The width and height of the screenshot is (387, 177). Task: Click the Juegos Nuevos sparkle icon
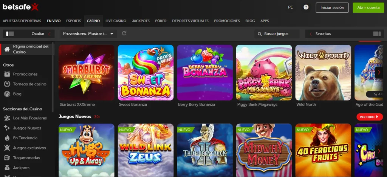tap(7, 128)
